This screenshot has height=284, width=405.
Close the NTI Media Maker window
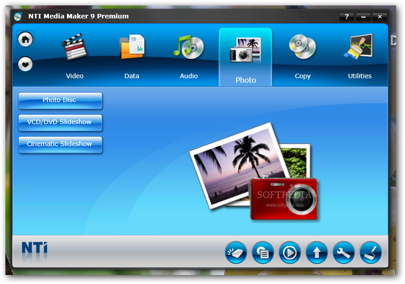tap(380, 17)
